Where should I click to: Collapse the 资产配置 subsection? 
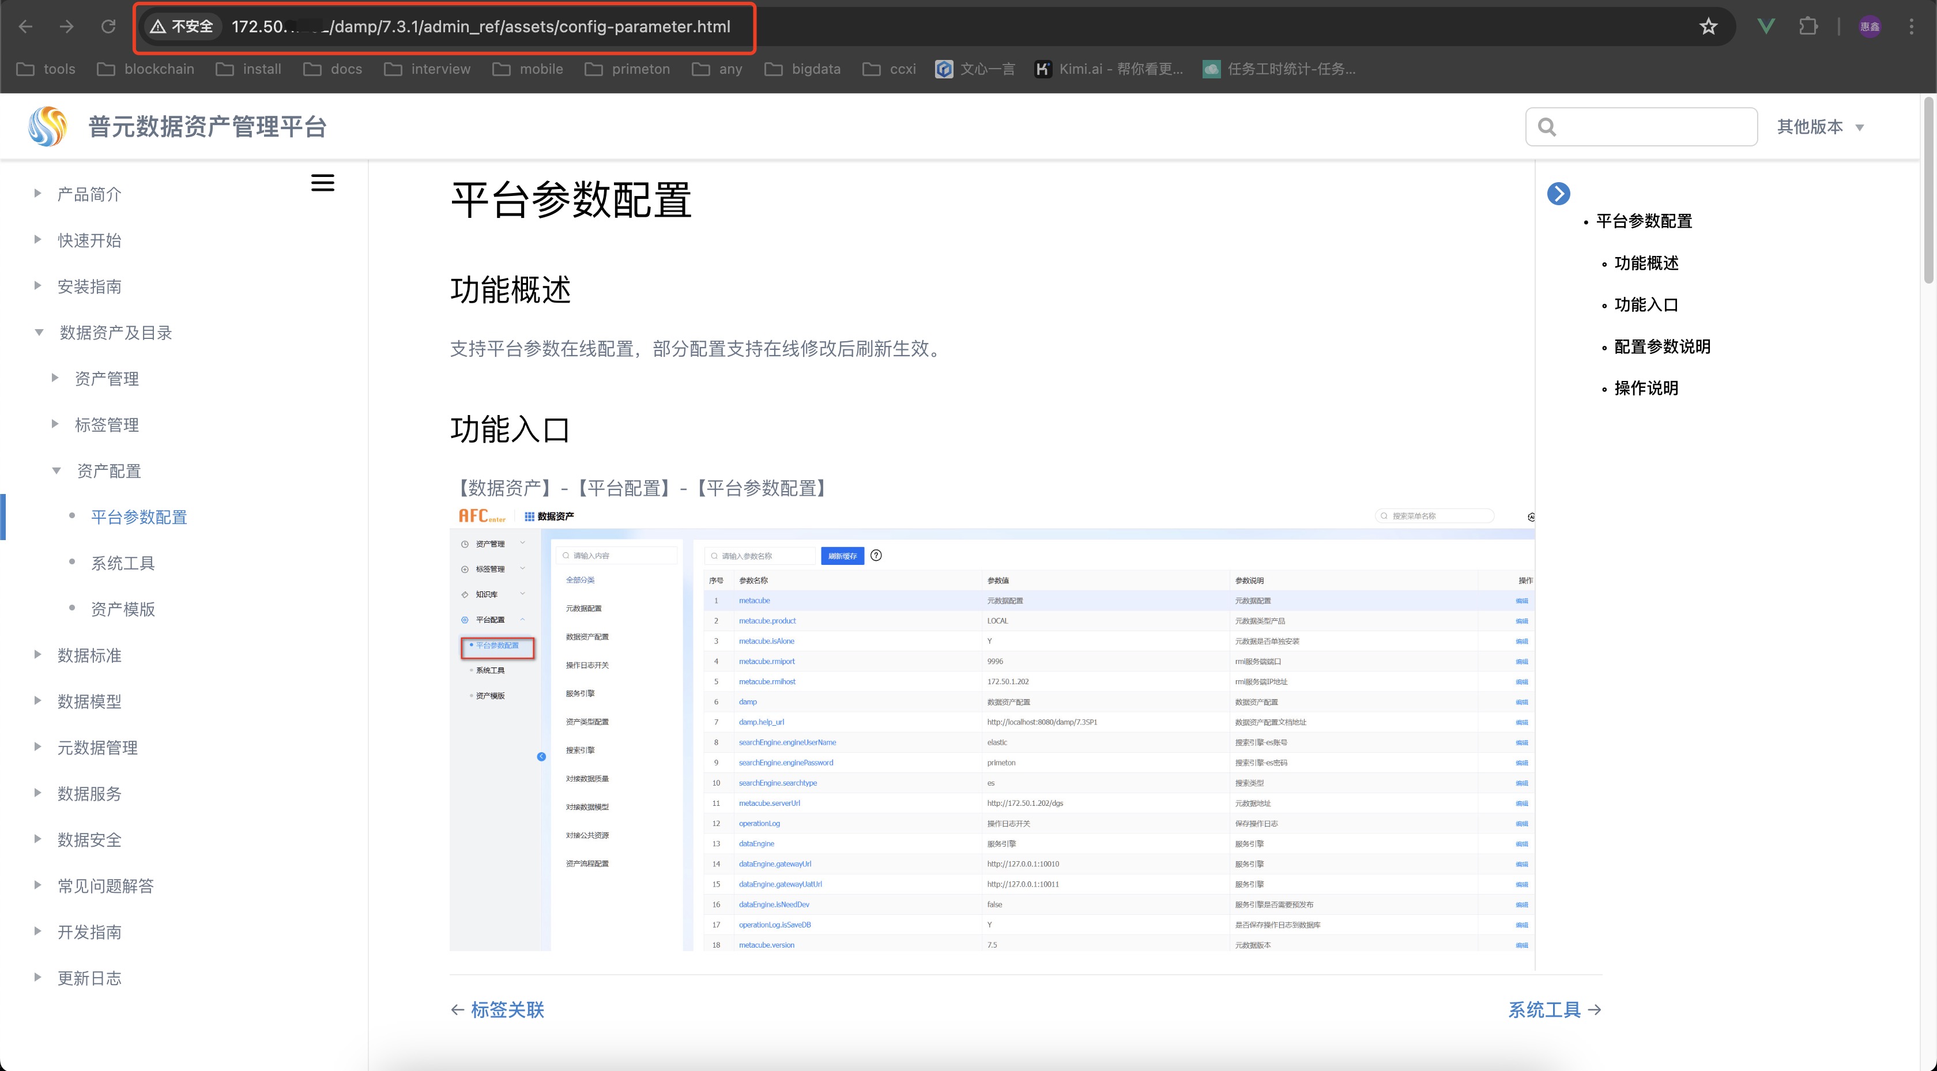pos(56,470)
